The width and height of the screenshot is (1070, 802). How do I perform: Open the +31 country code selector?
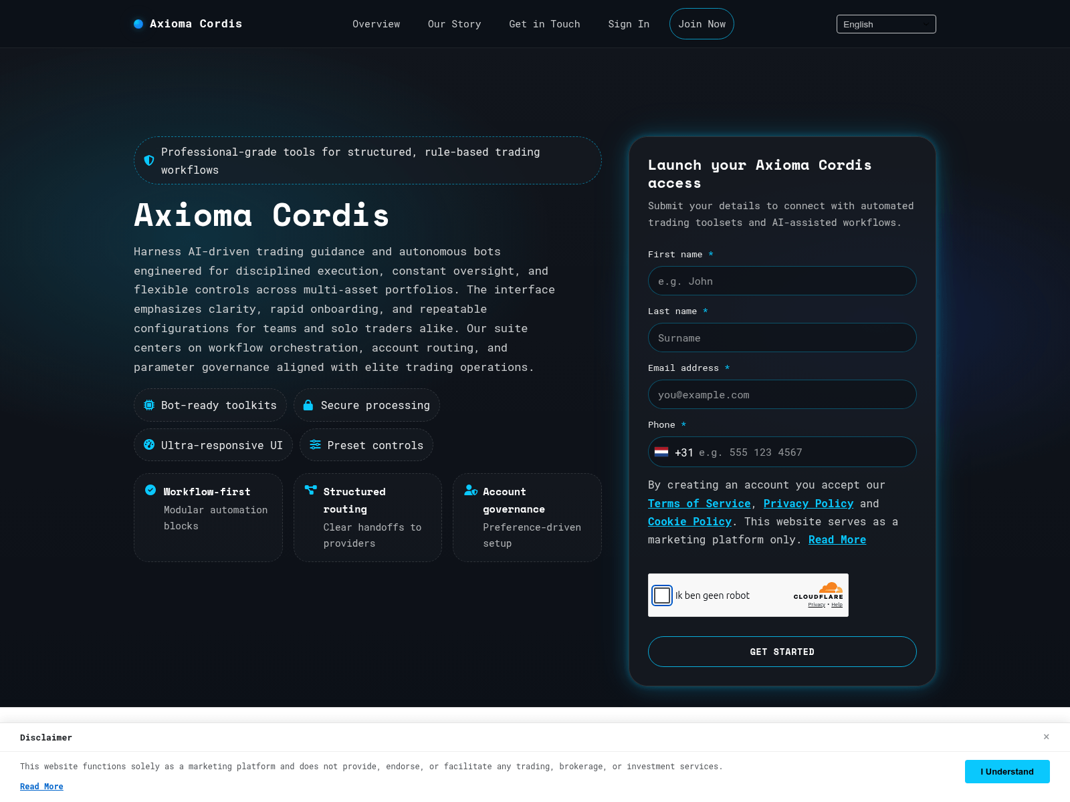674,452
